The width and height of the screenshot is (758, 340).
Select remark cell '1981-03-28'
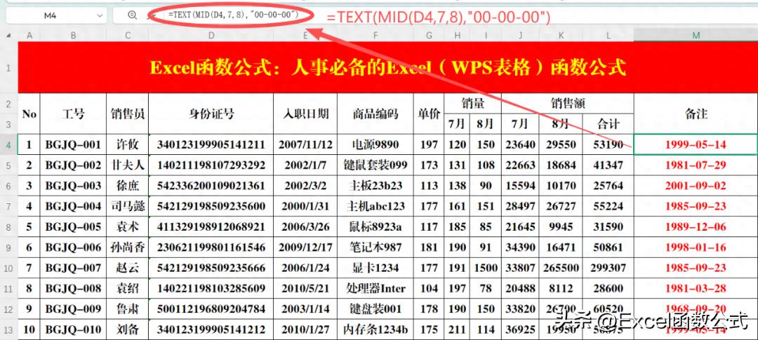click(x=696, y=288)
